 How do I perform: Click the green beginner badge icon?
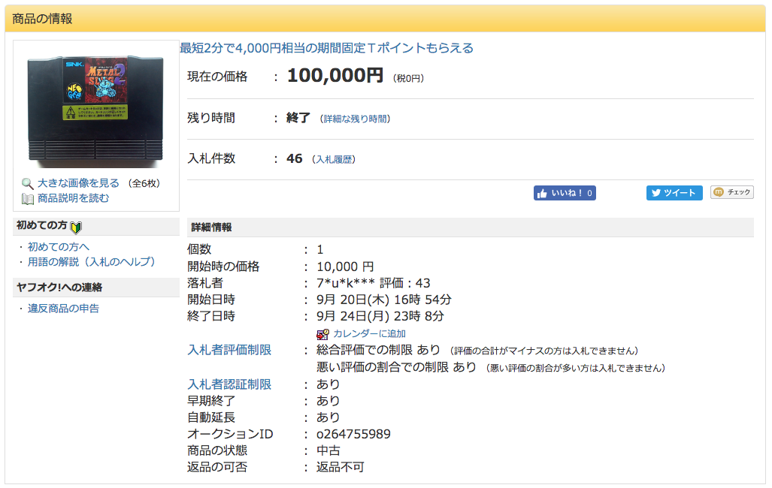76,227
